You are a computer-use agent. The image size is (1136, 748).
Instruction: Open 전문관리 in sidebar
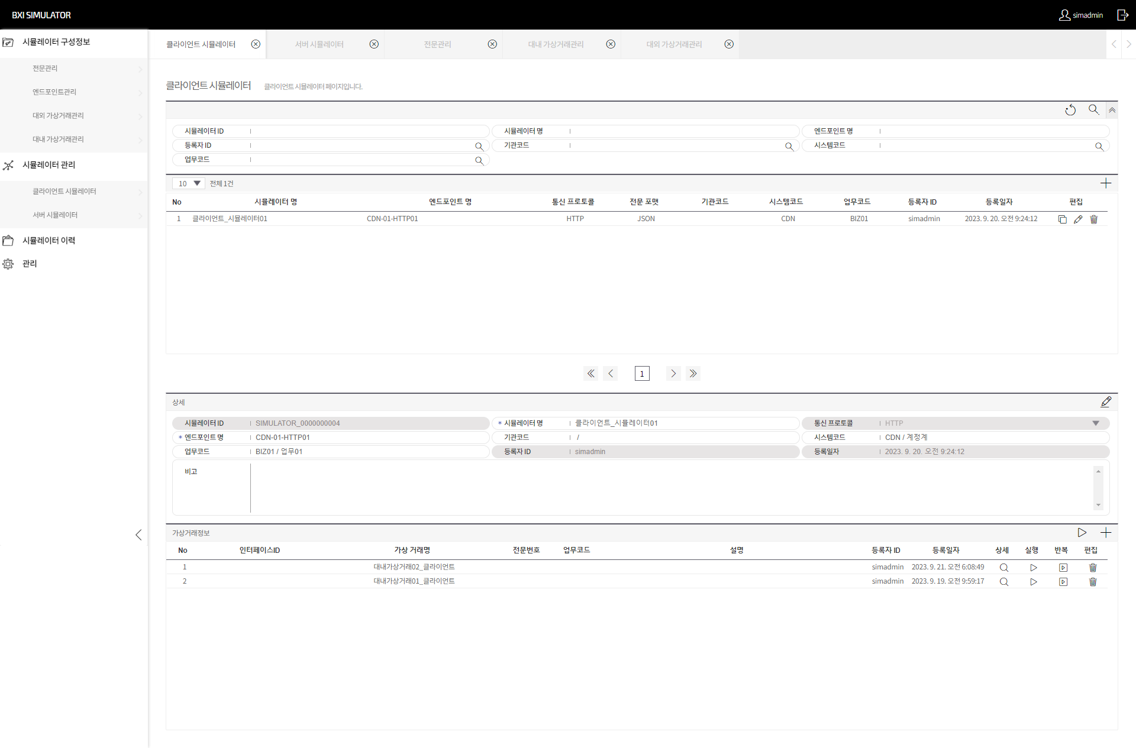(x=73, y=69)
